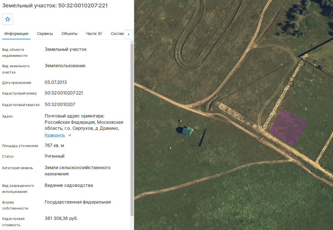
Task: Open the Части ЗУ tab
Action: coord(94,34)
